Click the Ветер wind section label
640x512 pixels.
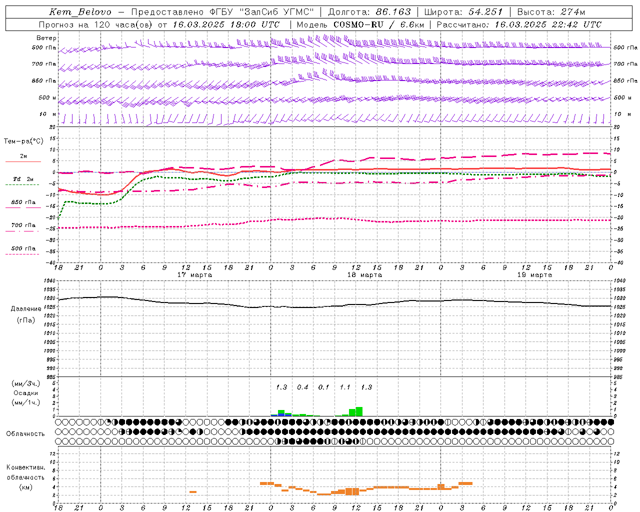46,38
